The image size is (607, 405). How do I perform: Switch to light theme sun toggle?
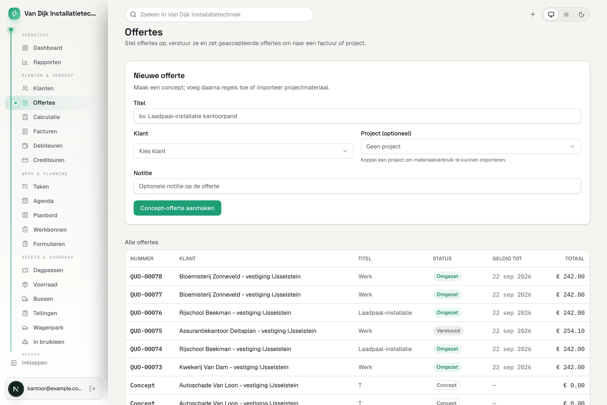pos(566,14)
